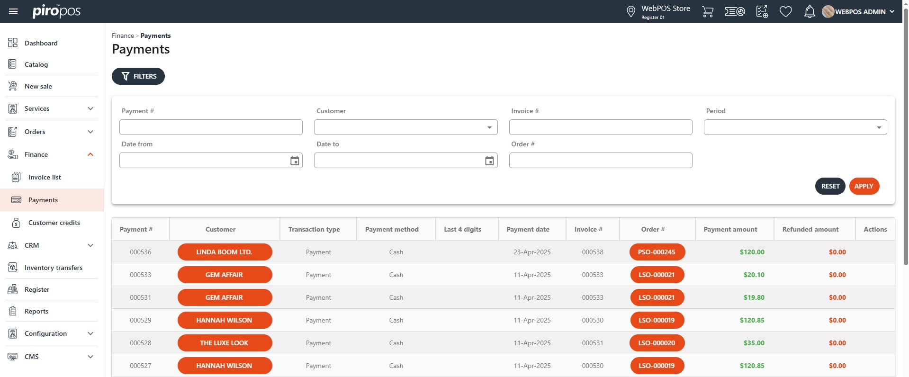Click the store location pin icon
This screenshot has height=377, width=909.
[x=630, y=11]
